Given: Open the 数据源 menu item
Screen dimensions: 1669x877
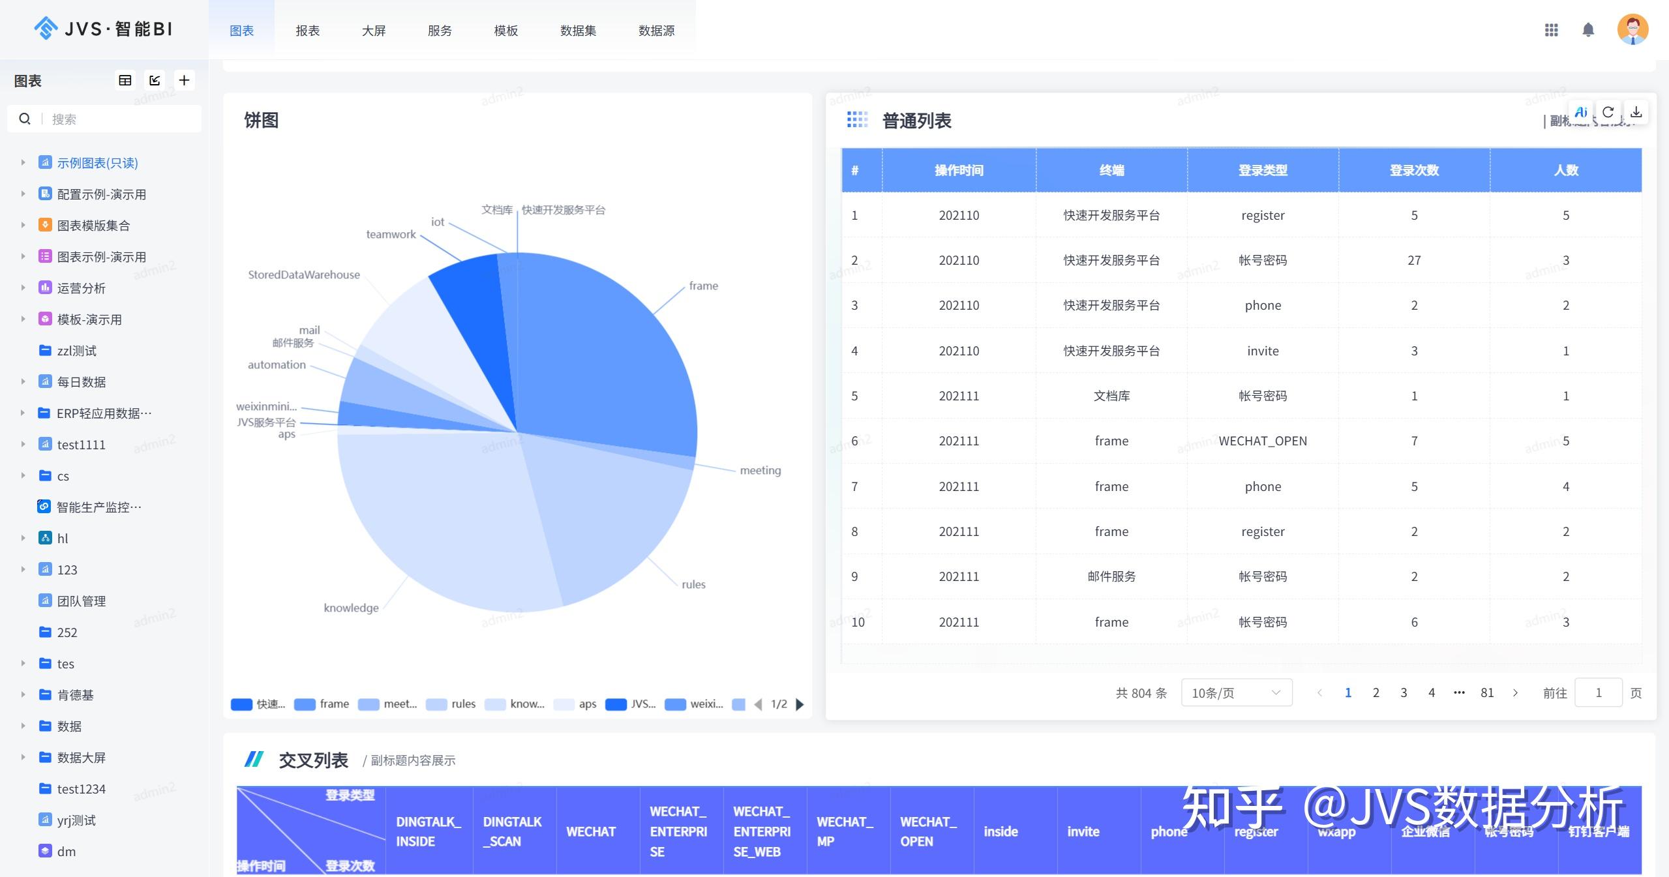Looking at the screenshot, I should (x=656, y=30).
